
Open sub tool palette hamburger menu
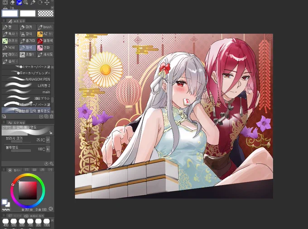click(x=3, y=20)
